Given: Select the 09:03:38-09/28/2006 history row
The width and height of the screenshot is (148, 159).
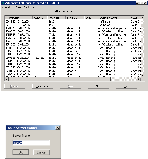Looking at the screenshot, I should (73, 58).
